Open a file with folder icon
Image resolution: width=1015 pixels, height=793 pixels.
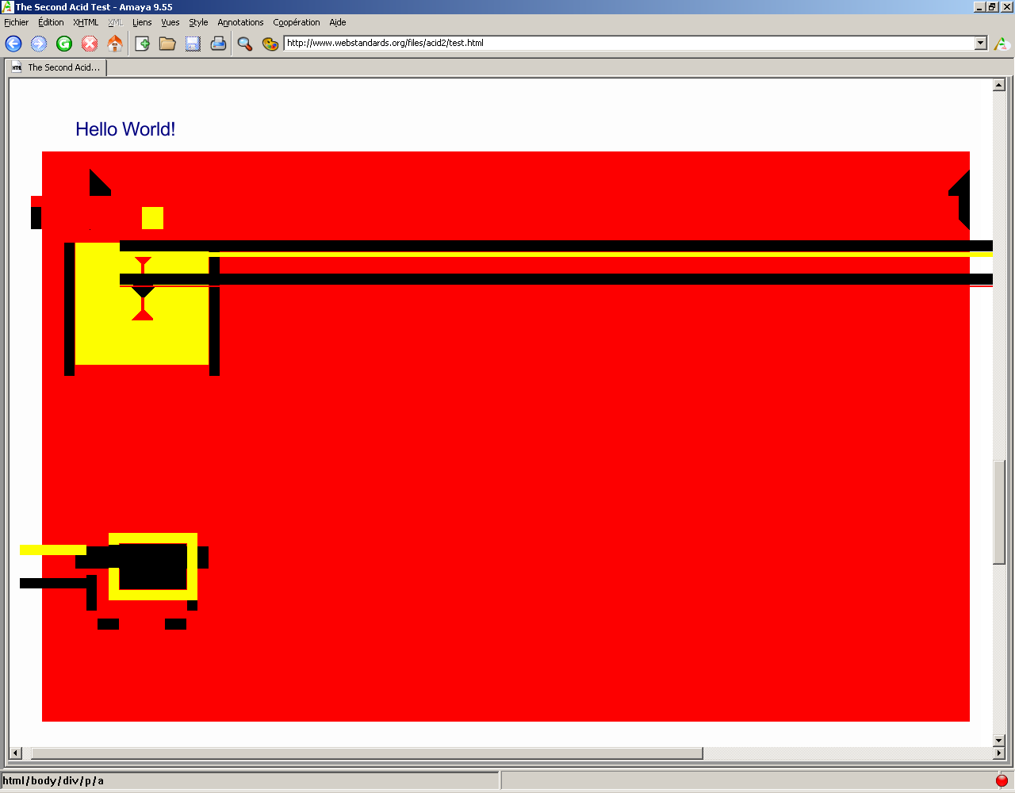(167, 44)
